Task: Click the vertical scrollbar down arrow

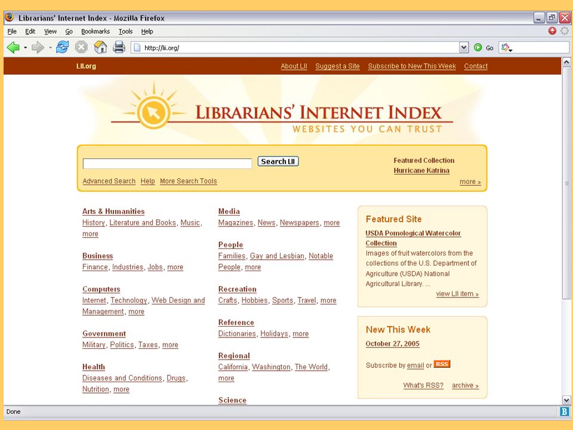Action: [x=566, y=400]
